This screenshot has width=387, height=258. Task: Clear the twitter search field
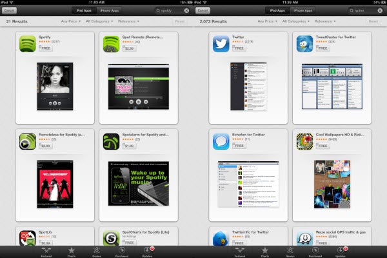[x=380, y=10]
